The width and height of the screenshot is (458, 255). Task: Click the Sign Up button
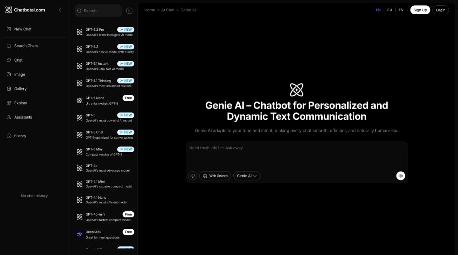point(420,10)
